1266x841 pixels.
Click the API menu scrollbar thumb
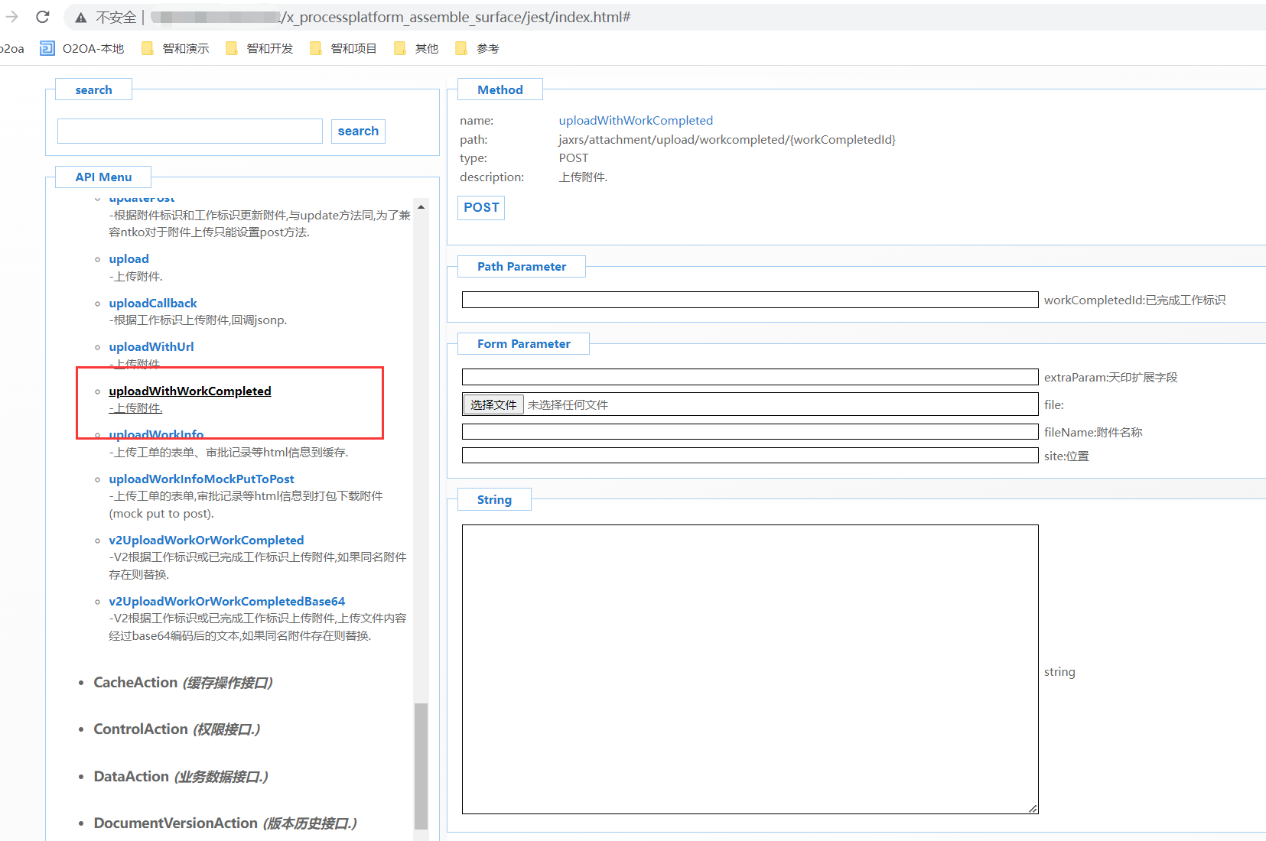pyautogui.click(x=421, y=765)
